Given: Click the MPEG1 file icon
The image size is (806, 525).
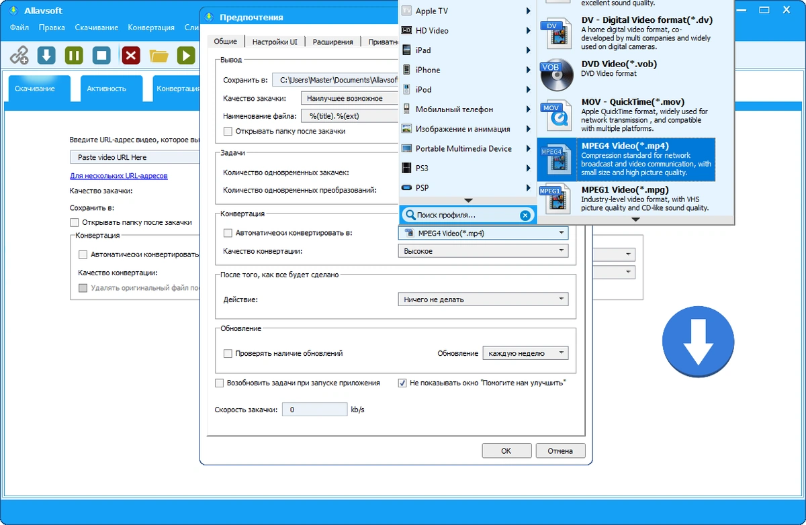Looking at the screenshot, I should point(555,199).
